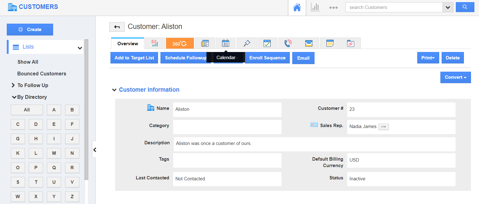
Task: Click the building icon beside Name
Action: 151,108
